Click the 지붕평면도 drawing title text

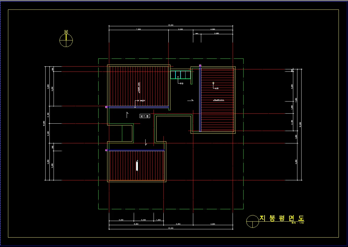(x=282, y=218)
